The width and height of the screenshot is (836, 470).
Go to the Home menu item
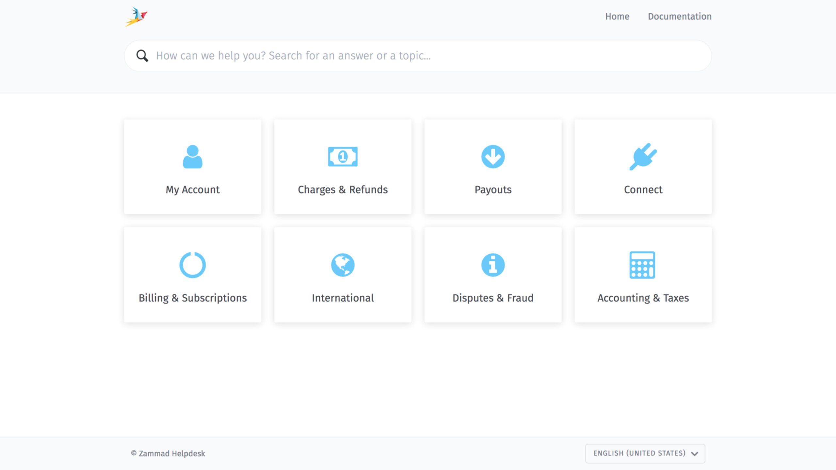[x=617, y=16]
